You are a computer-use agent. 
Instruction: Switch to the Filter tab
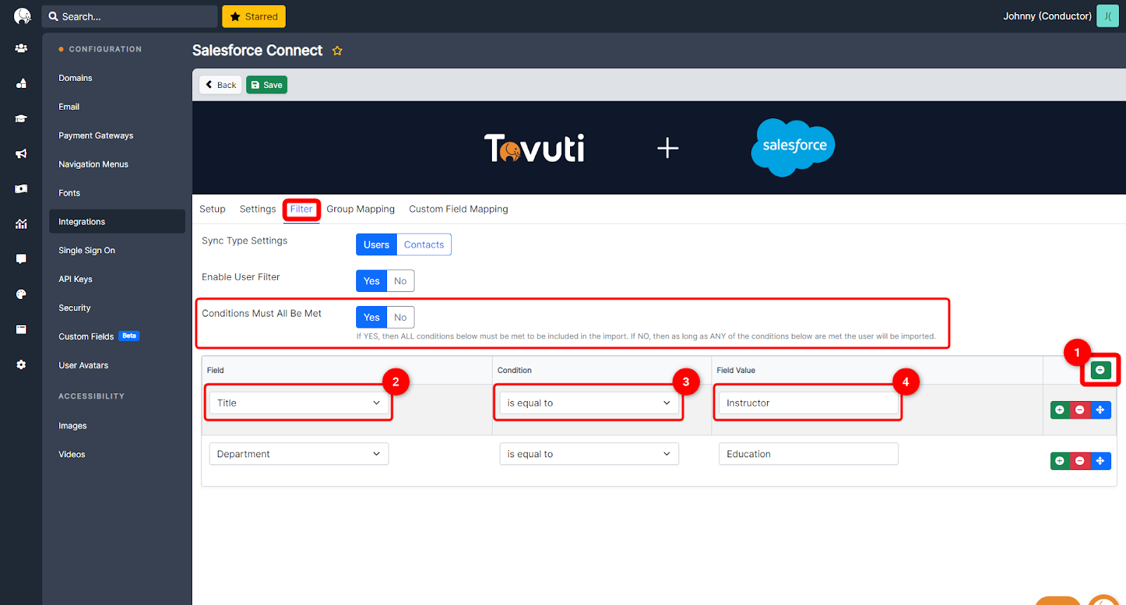tap(301, 209)
